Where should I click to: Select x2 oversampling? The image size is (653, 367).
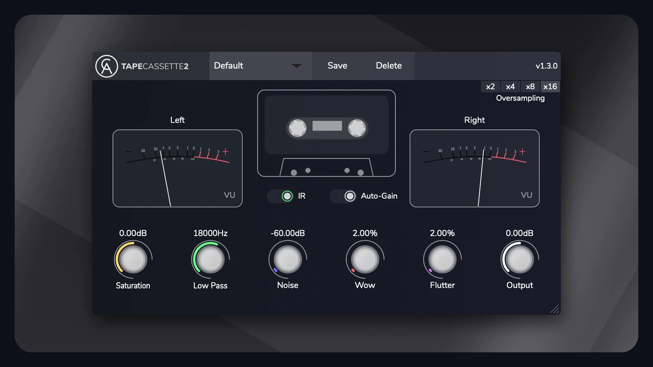pyautogui.click(x=491, y=86)
